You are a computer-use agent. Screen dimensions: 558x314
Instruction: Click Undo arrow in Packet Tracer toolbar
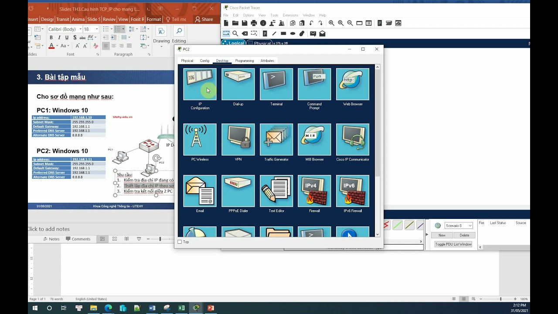pos(311,23)
